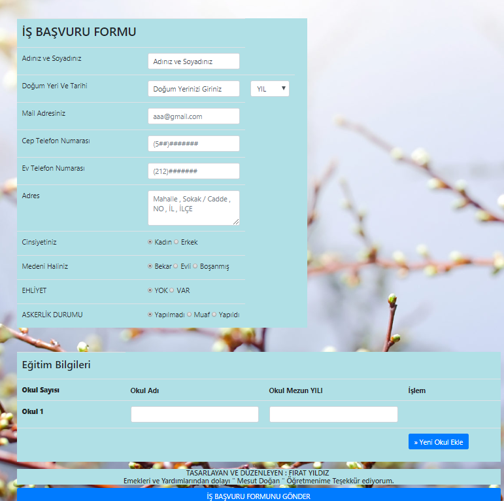Choose Evli marital status option

coord(175,266)
